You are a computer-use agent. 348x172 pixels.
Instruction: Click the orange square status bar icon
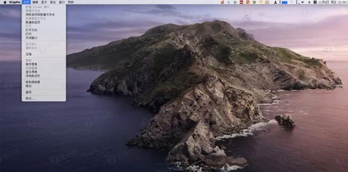coord(248,2)
